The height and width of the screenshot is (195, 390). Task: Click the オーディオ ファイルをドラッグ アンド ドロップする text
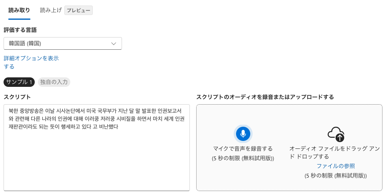(336, 152)
